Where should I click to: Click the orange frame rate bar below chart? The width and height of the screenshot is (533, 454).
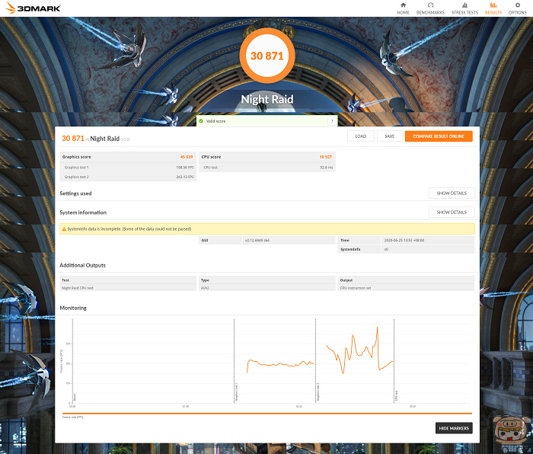[x=266, y=414]
